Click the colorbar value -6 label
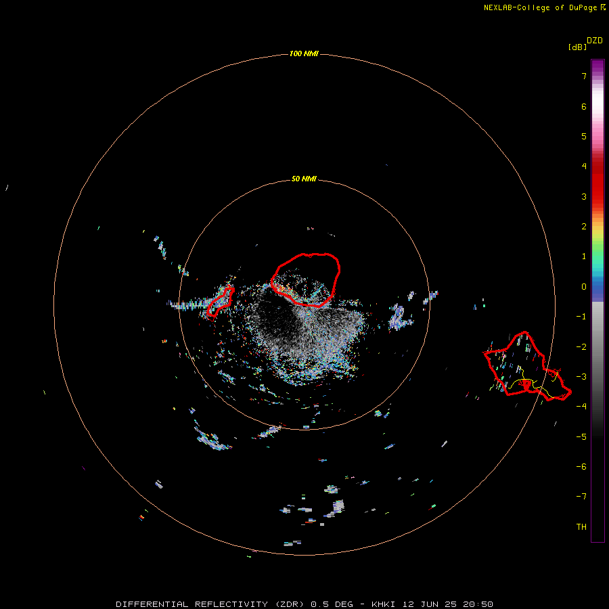Image resolution: width=609 pixels, height=609 pixels. tap(581, 467)
